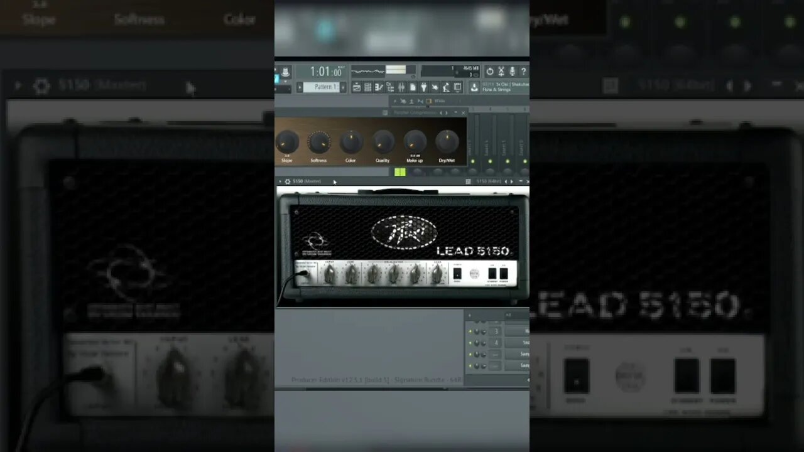Screen dimensions: 804x452
Task: Open the mixer options menu arrow
Action: (394, 101)
